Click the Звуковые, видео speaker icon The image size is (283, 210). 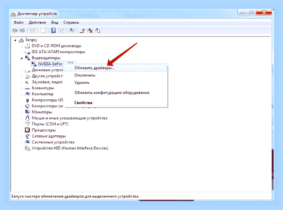(27, 82)
